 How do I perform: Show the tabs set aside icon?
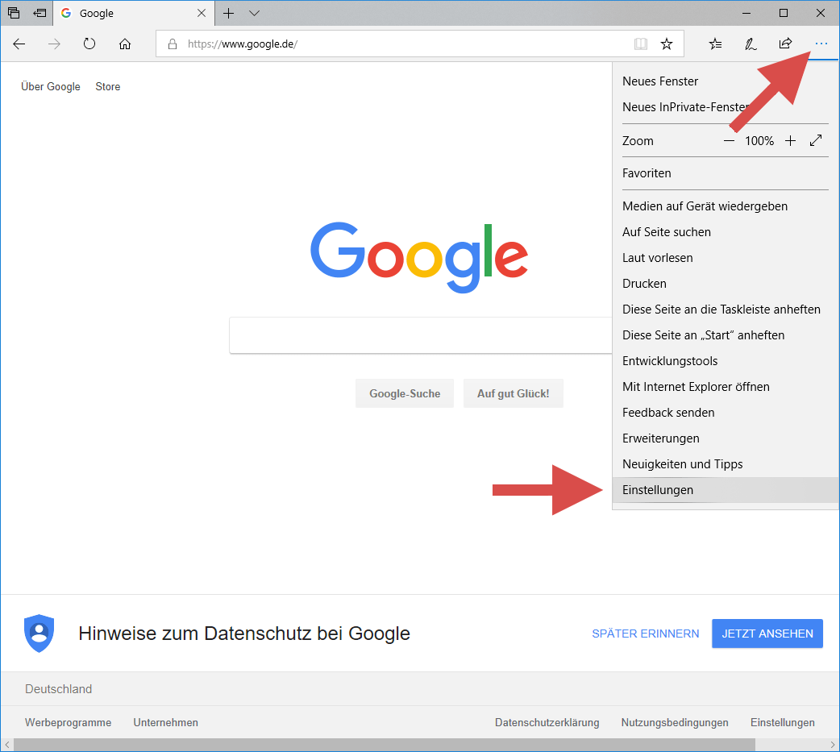click(x=14, y=13)
